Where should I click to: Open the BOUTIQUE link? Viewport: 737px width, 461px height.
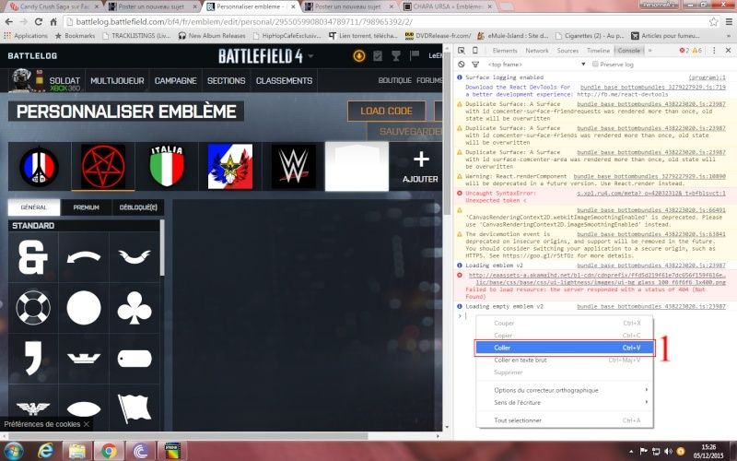[x=395, y=80]
